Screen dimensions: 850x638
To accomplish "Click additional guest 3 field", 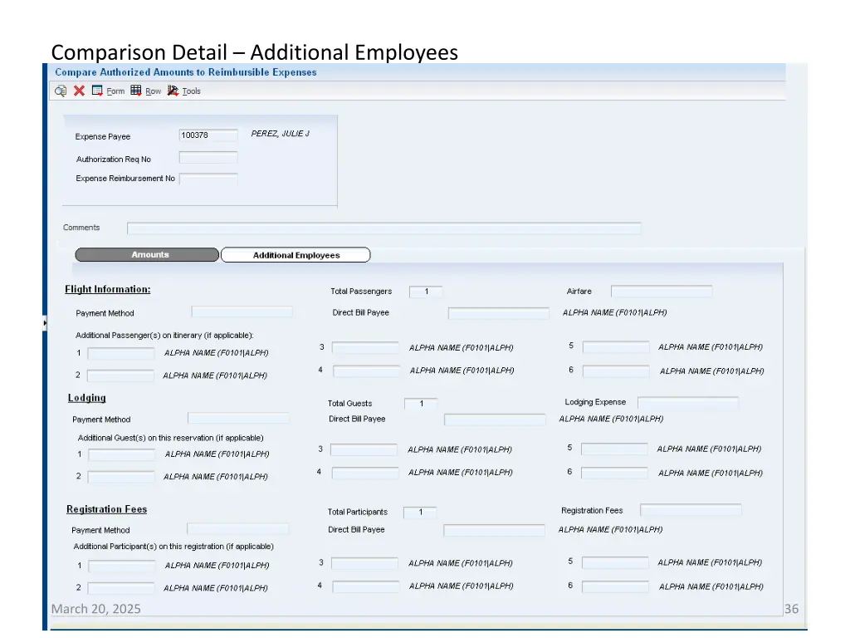I will 364,449.
